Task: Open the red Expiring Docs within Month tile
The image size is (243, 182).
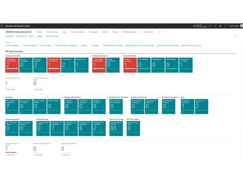Action: 12,65
